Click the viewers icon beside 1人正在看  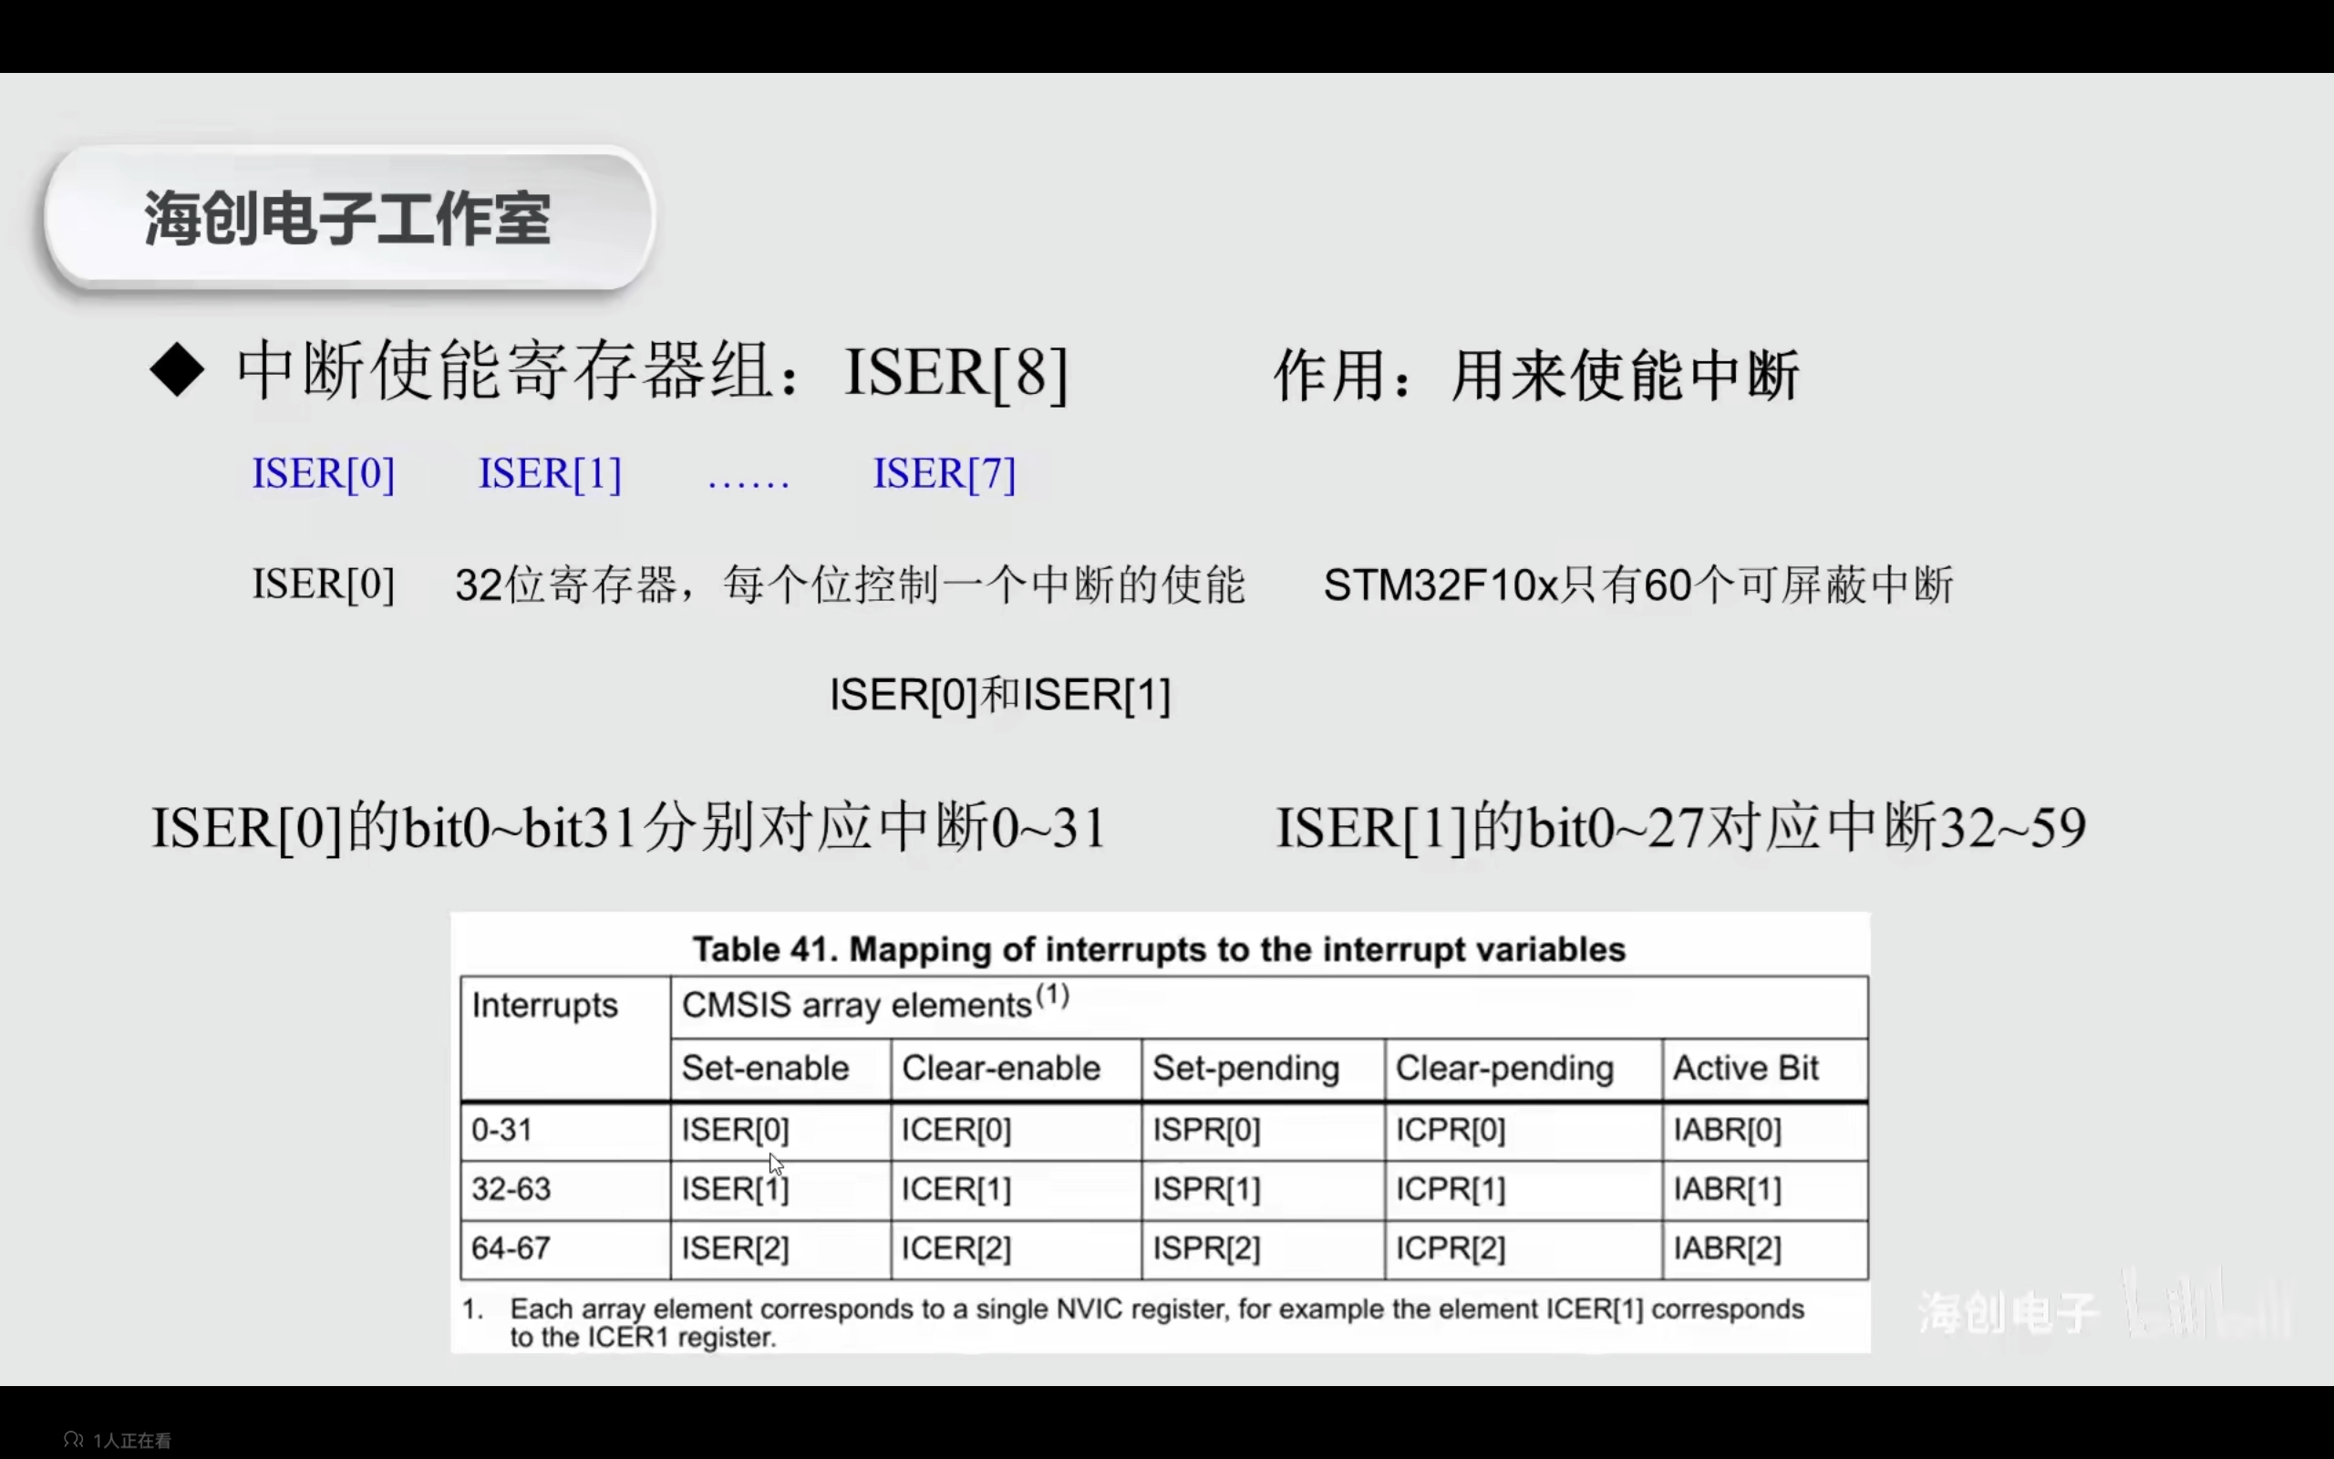coord(73,1439)
